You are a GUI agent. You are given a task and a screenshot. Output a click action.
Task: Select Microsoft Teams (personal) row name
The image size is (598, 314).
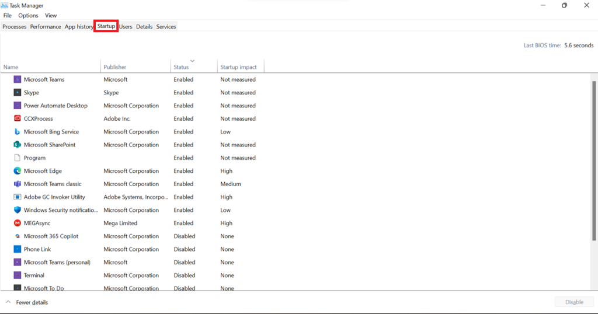(57, 262)
